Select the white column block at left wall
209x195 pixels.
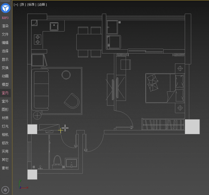(32, 129)
